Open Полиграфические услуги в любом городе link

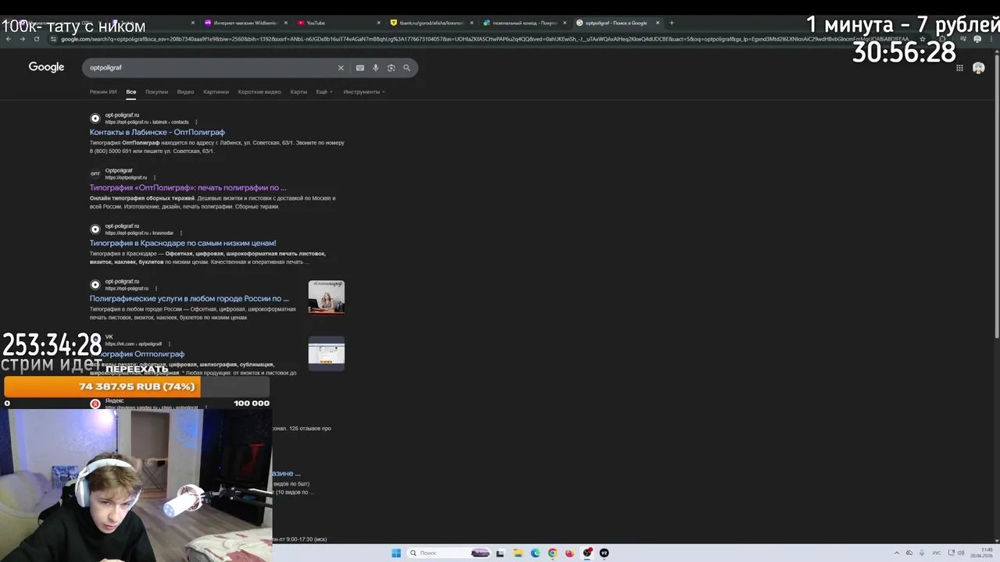189,298
